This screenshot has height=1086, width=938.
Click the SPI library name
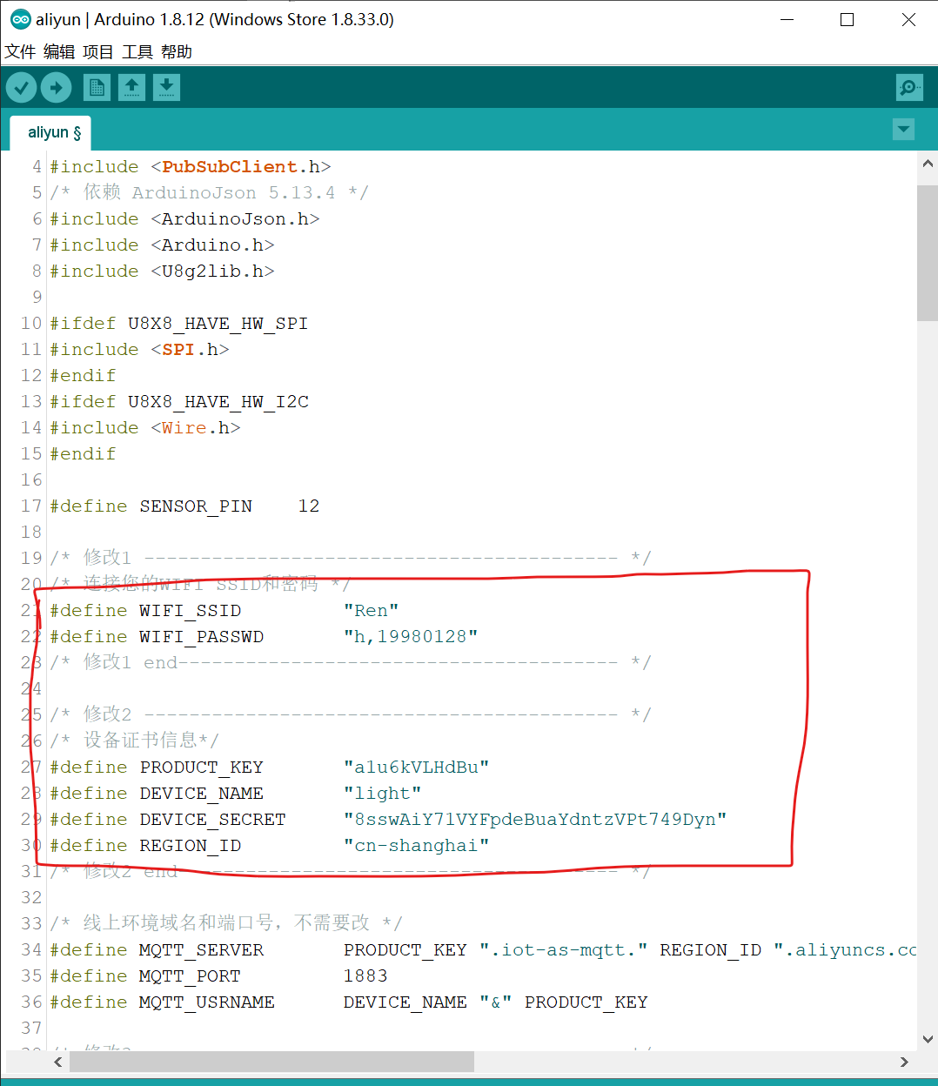click(178, 349)
